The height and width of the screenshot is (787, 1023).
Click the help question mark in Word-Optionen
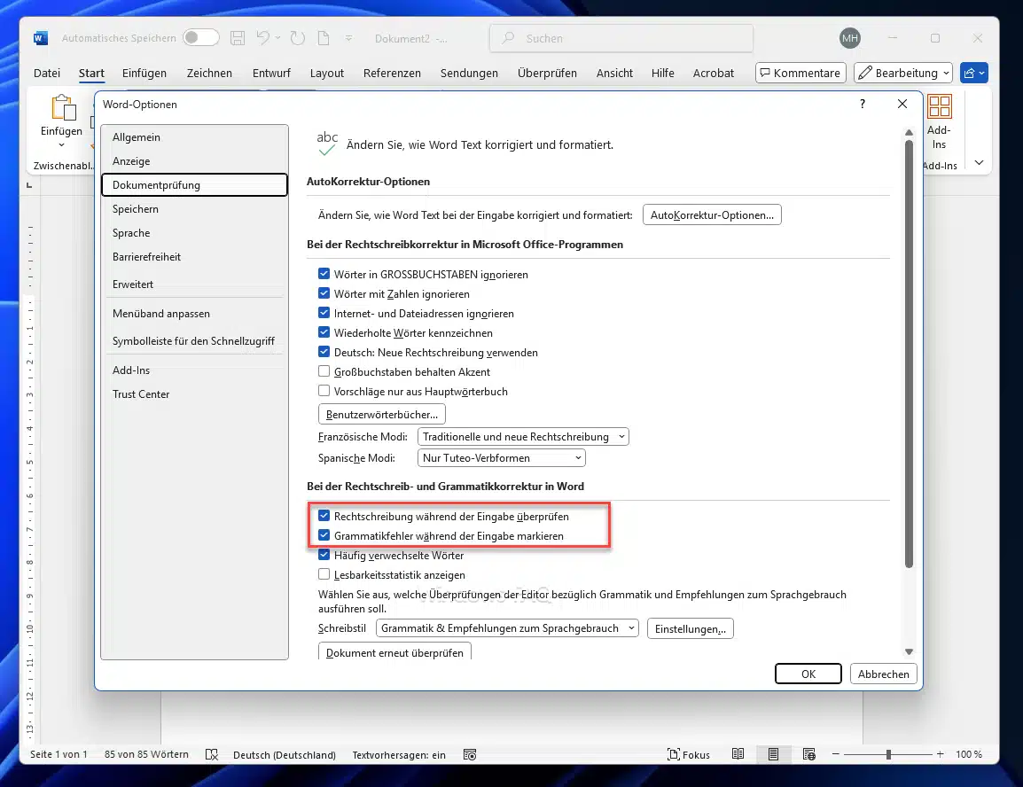click(x=863, y=104)
